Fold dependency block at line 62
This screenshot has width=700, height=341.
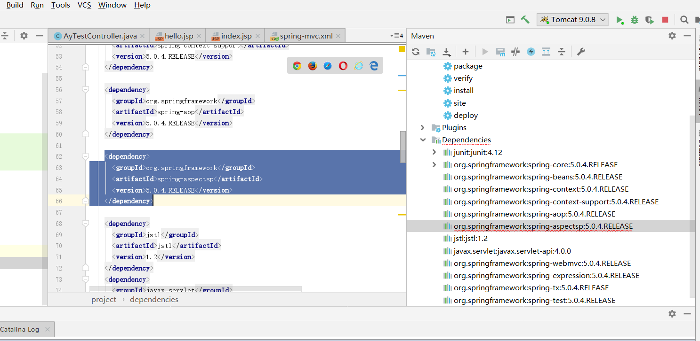pos(86,156)
